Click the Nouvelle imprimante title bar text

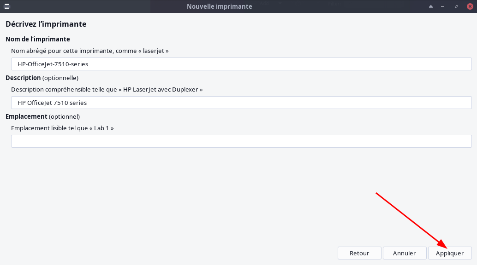coord(219,6)
